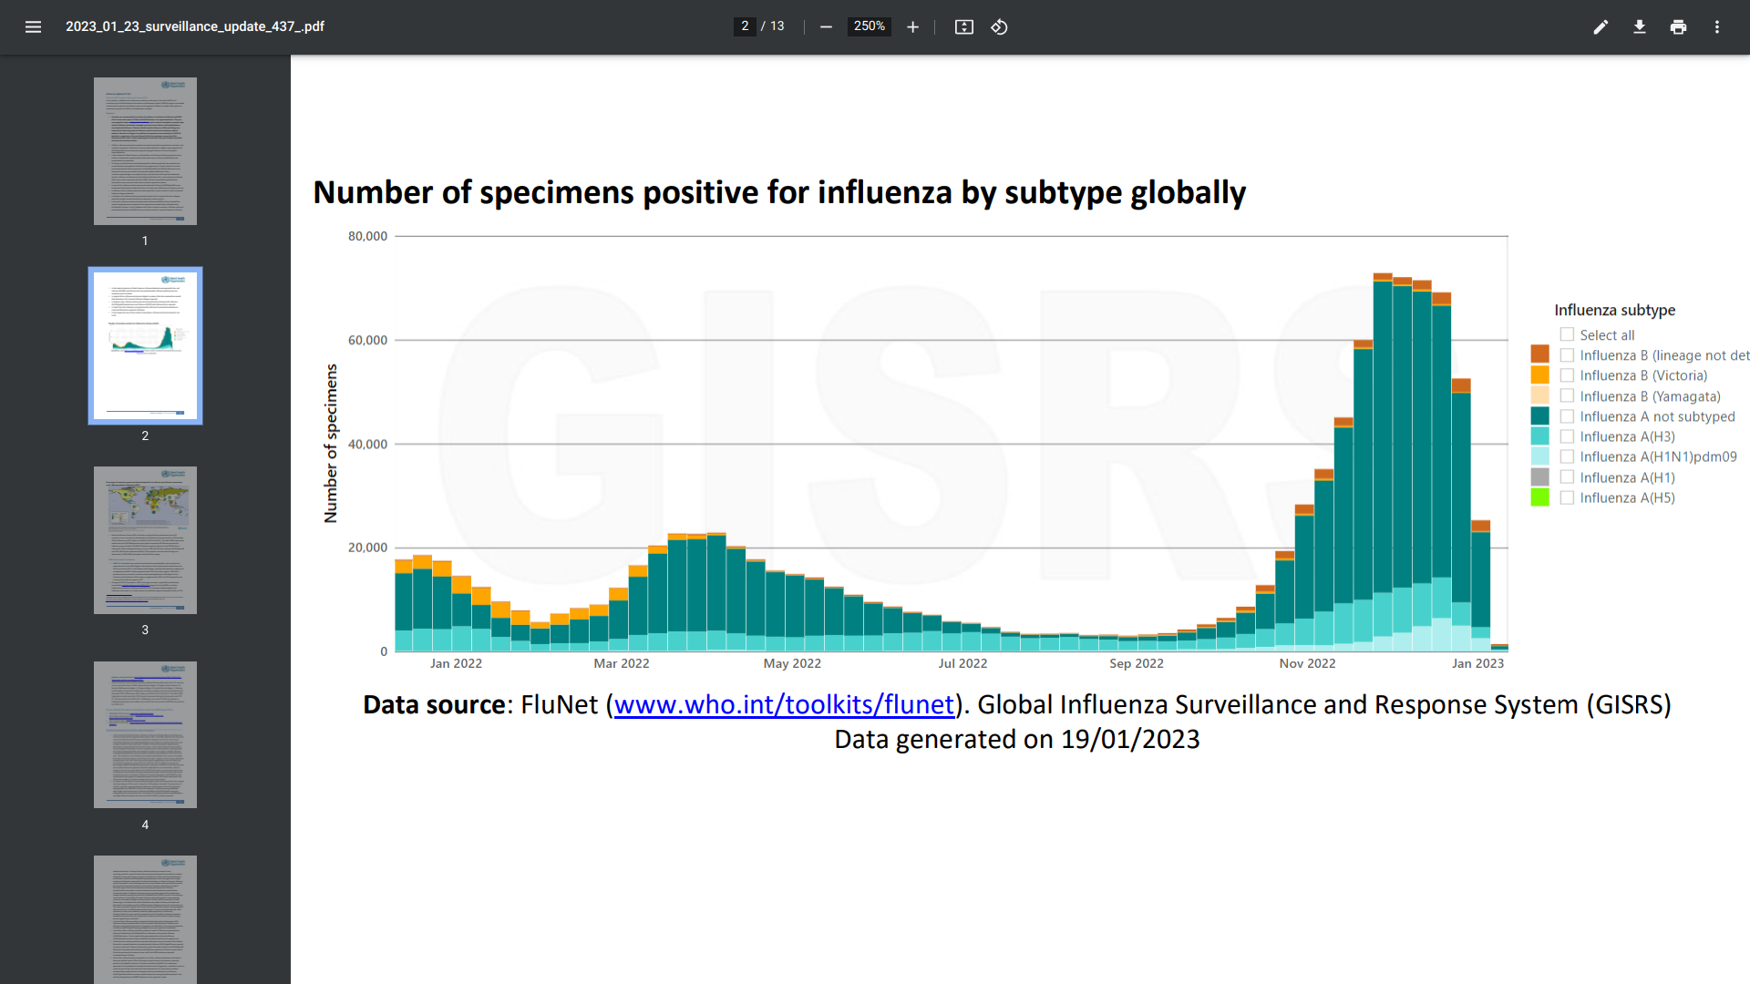The height and width of the screenshot is (984, 1750).
Task: Open the more actions three-dot menu
Action: point(1717,26)
